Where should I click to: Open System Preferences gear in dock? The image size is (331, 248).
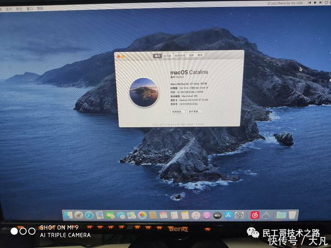239,215
